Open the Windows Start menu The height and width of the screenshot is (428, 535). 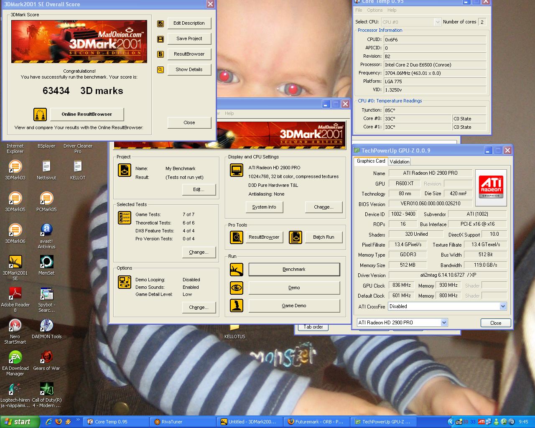tap(19, 422)
